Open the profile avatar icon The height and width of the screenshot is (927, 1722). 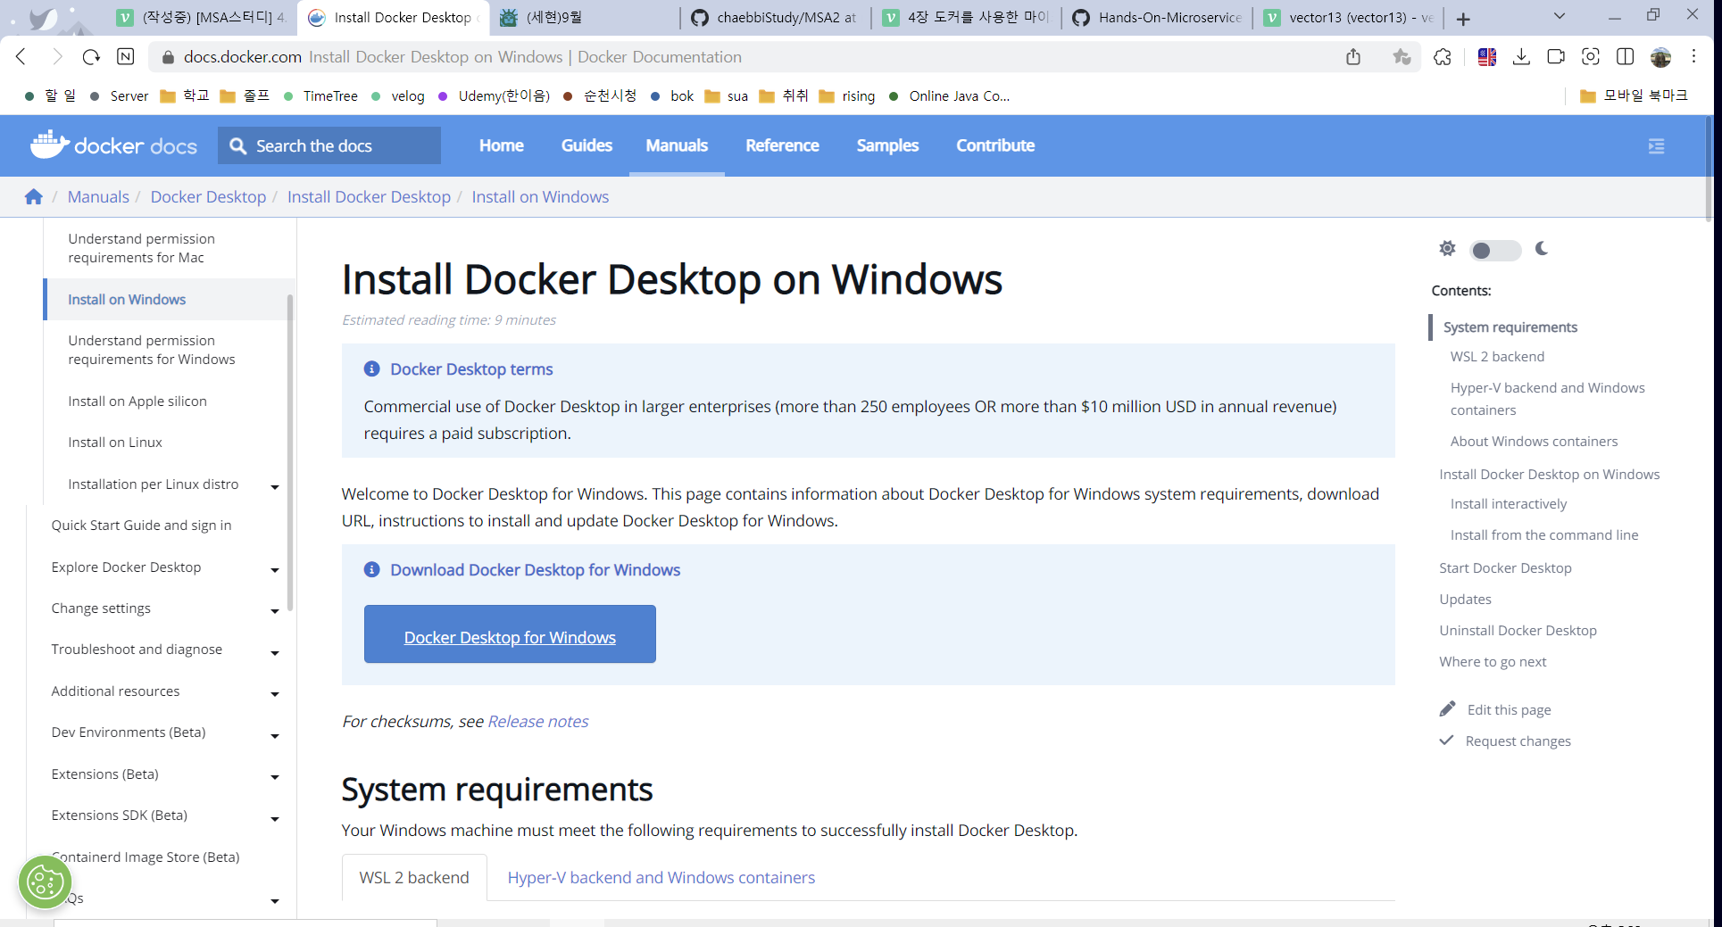click(x=1660, y=57)
